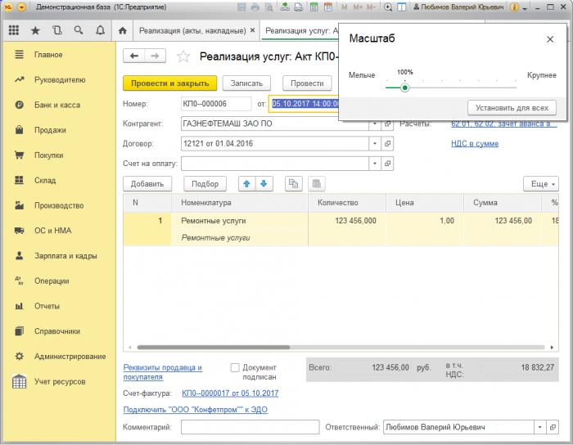Click the document date field

[x=304, y=104]
